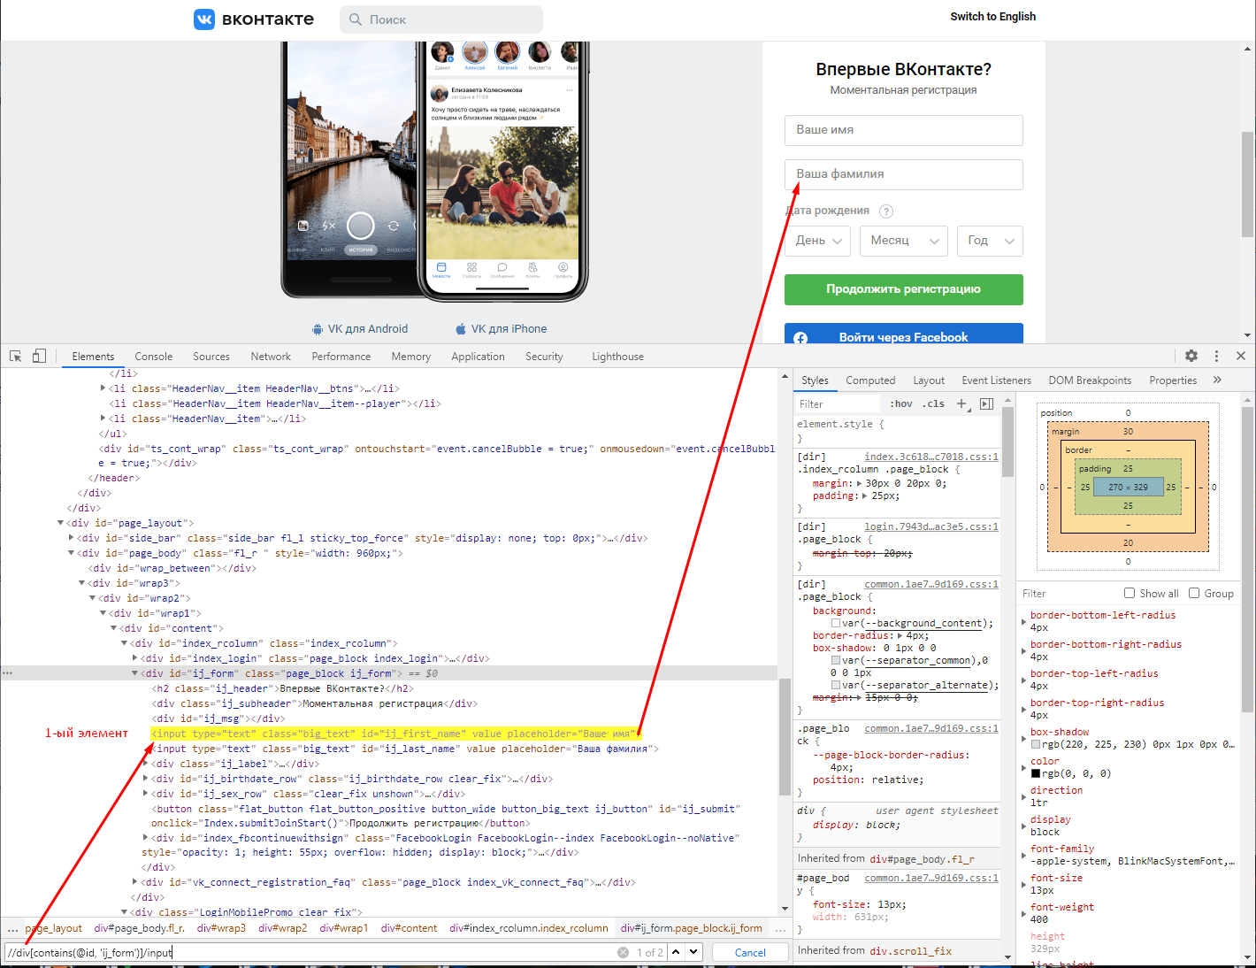The width and height of the screenshot is (1256, 968).
Task: Click the breadcrumb left overflow ellipsis
Action: point(12,929)
